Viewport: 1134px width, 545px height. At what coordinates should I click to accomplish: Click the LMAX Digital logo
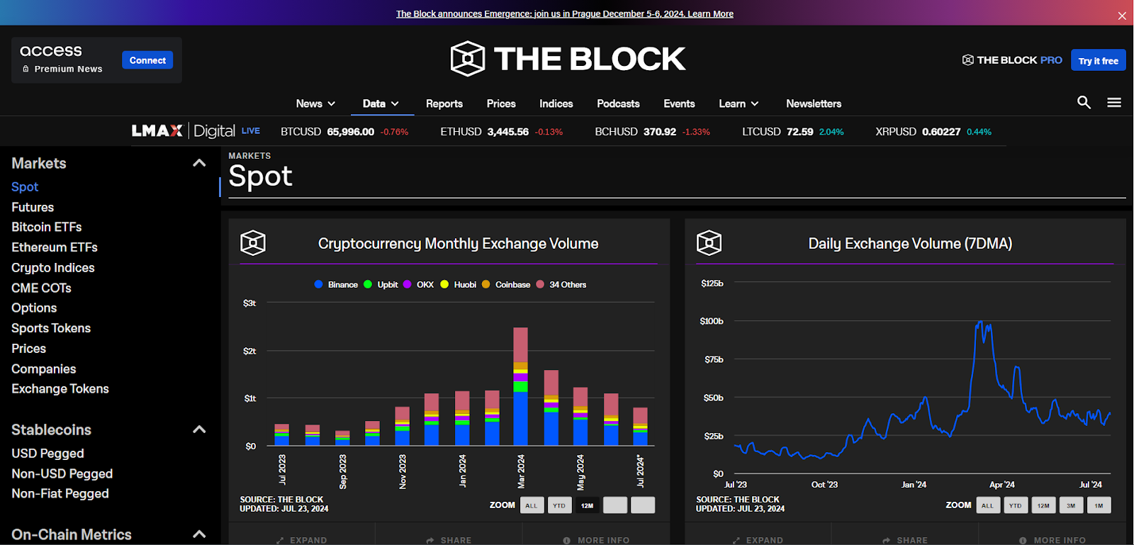[183, 131]
